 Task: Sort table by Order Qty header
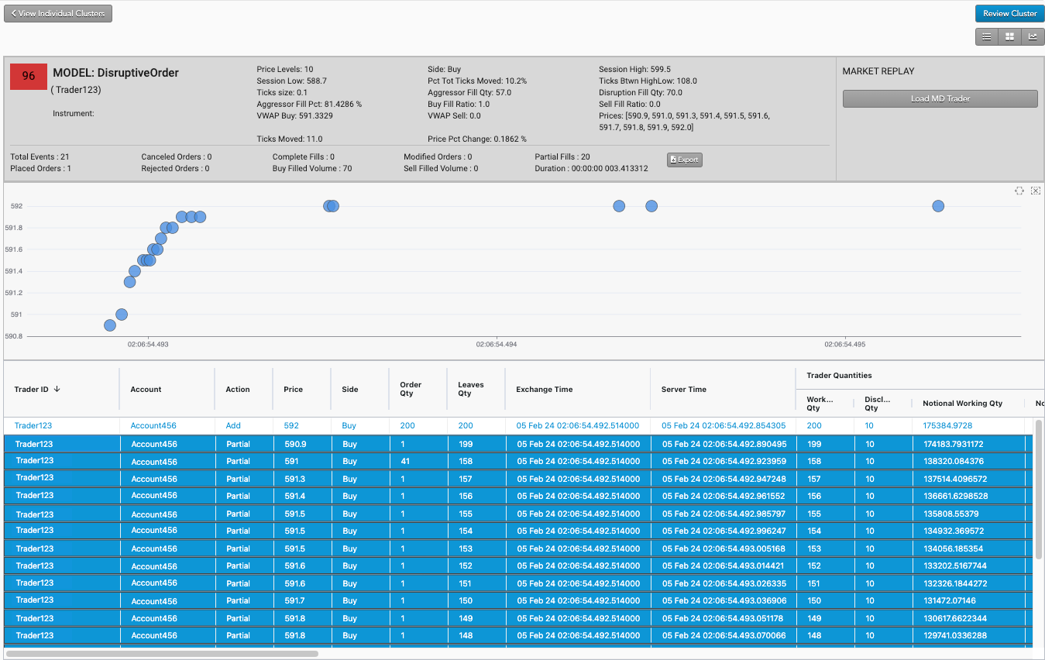click(x=411, y=389)
